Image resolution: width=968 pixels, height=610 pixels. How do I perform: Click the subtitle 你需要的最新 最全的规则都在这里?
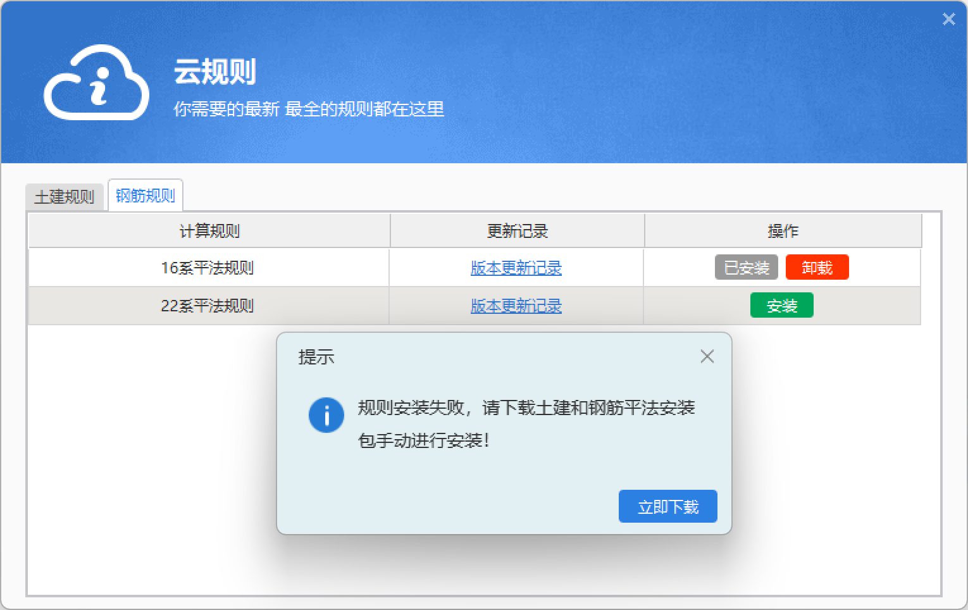(x=309, y=109)
